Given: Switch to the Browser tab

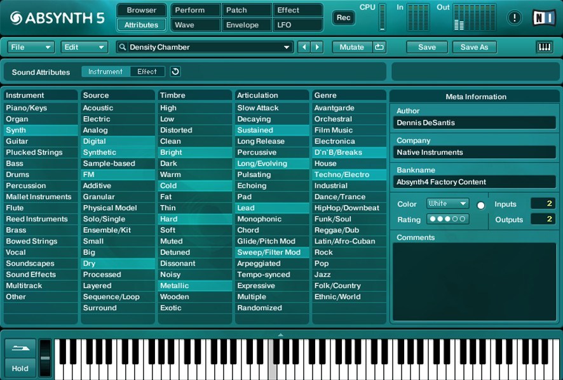Looking at the screenshot, I should (141, 10).
